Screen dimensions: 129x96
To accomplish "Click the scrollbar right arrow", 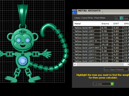I will pyautogui.click(x=128, y=64).
